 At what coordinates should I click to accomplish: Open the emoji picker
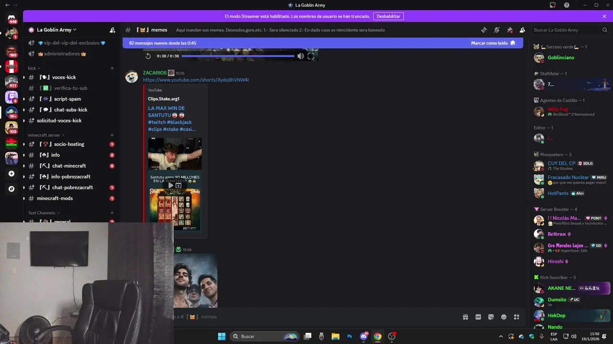504,317
